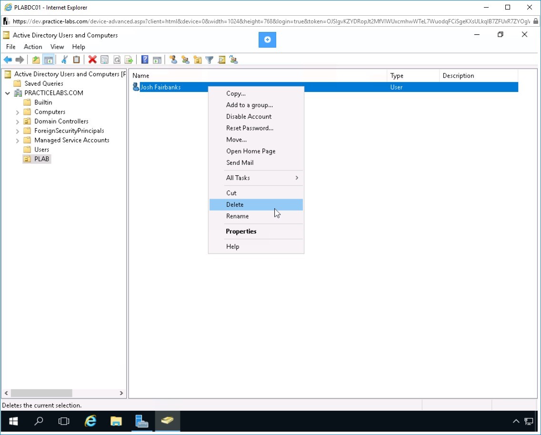
Task: Click the Forward arrow in the toolbar
Action: [20, 60]
